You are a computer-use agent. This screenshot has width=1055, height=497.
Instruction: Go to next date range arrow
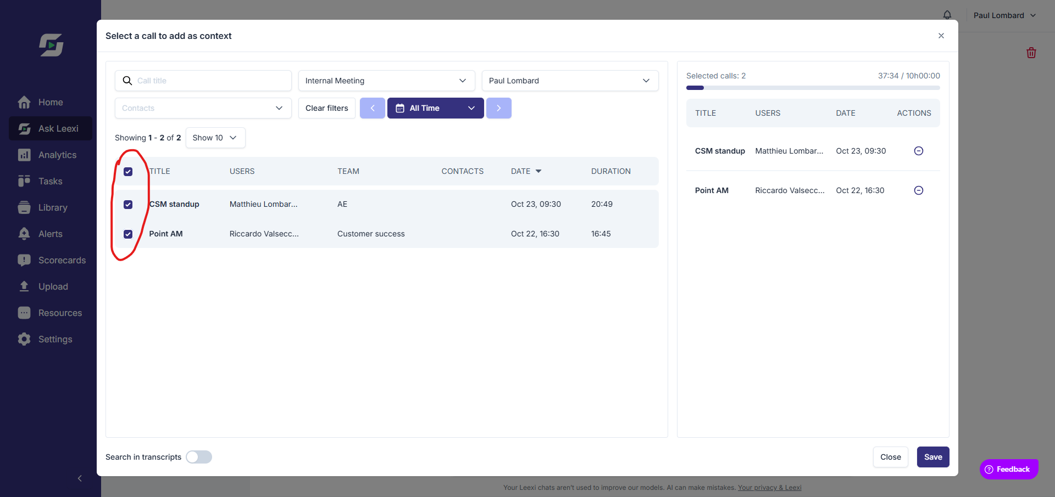coord(499,108)
